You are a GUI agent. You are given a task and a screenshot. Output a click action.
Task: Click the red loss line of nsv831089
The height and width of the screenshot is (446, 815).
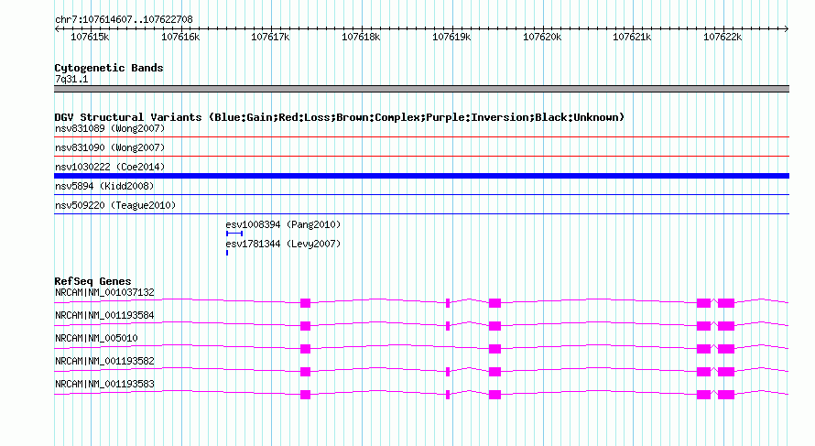point(421,137)
